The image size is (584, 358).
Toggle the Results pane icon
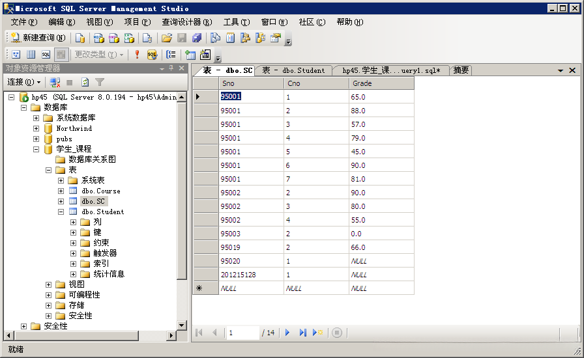61,55
